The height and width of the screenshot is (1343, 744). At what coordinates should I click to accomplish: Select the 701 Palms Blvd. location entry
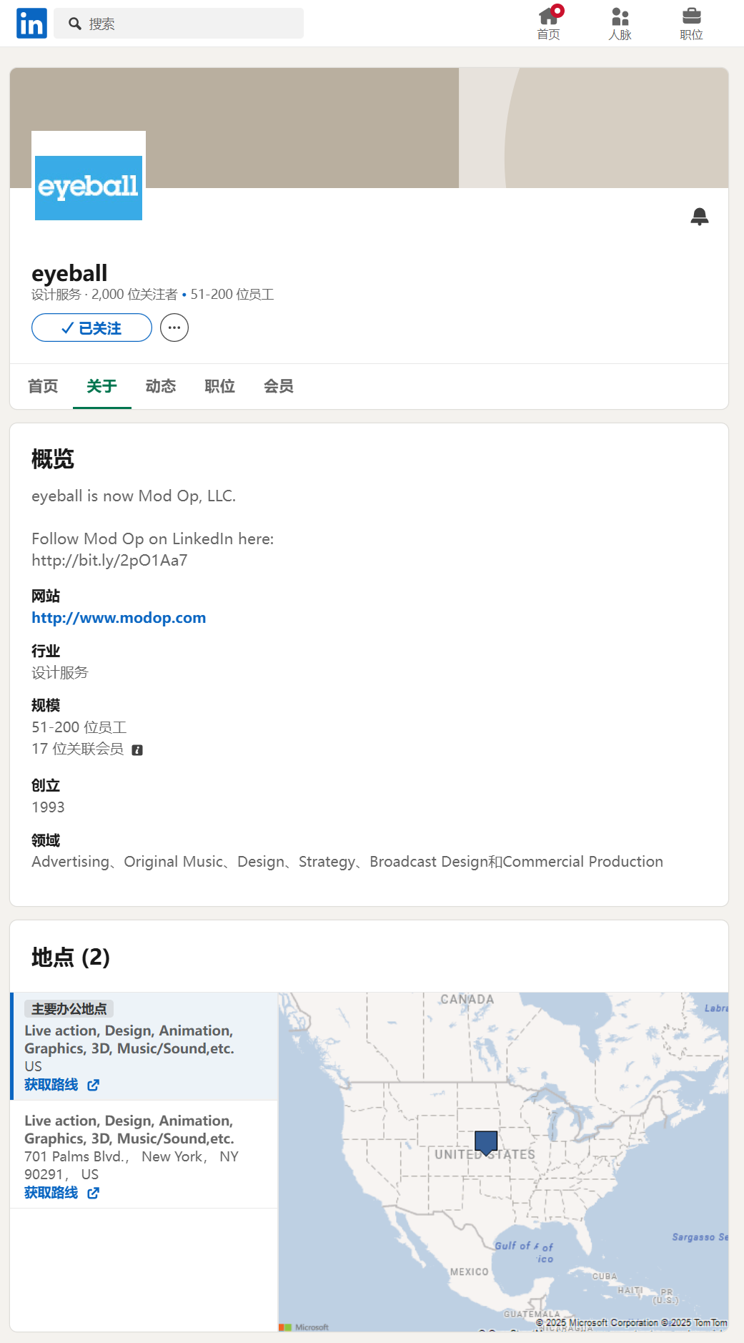click(144, 1154)
